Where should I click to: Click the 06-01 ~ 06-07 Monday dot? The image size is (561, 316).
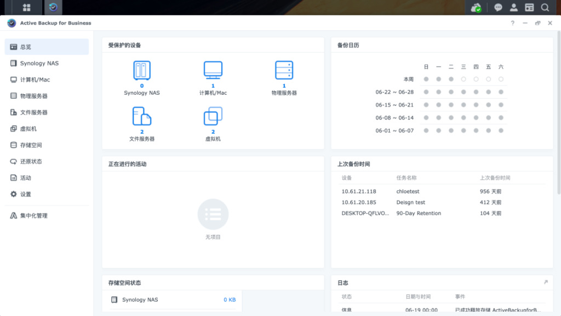(439, 130)
